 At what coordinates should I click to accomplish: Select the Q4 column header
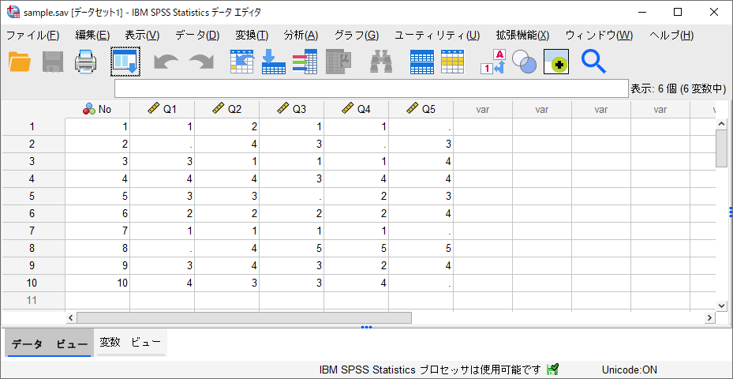point(356,110)
